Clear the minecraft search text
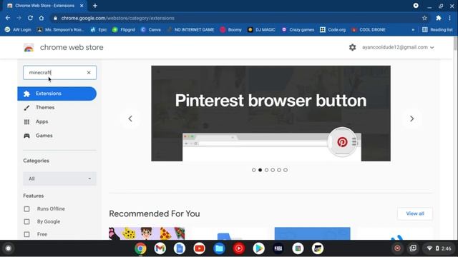The width and height of the screenshot is (458, 257). [x=89, y=73]
